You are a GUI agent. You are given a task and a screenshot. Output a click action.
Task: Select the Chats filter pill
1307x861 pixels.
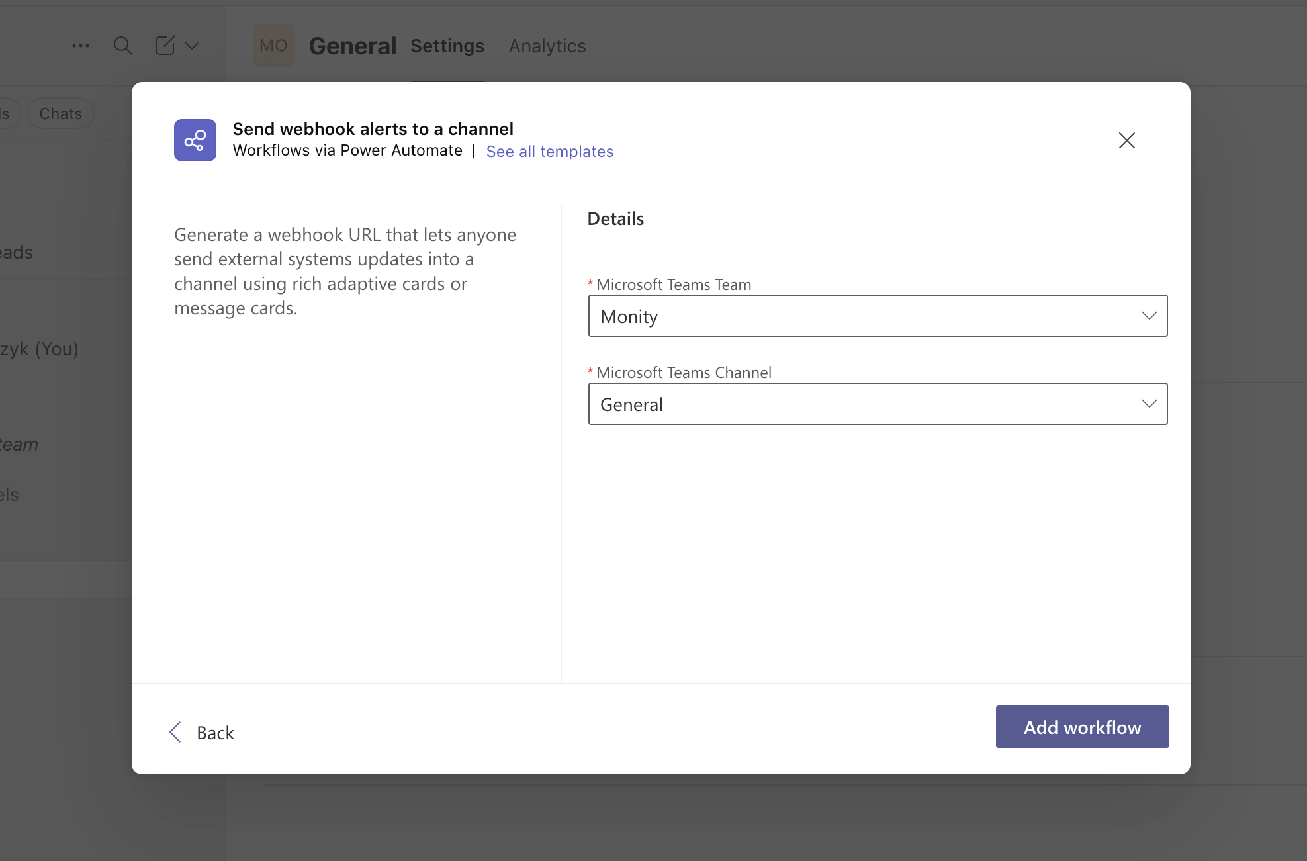[x=60, y=113]
